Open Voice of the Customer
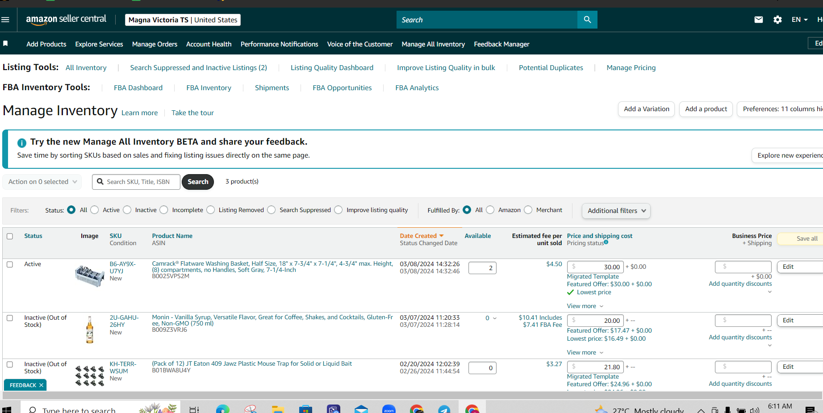The image size is (823, 413). coord(360,44)
